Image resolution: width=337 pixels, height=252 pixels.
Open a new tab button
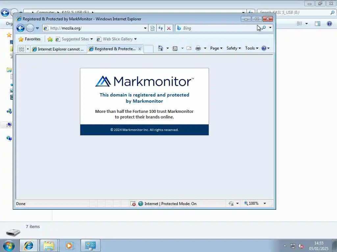148,49
